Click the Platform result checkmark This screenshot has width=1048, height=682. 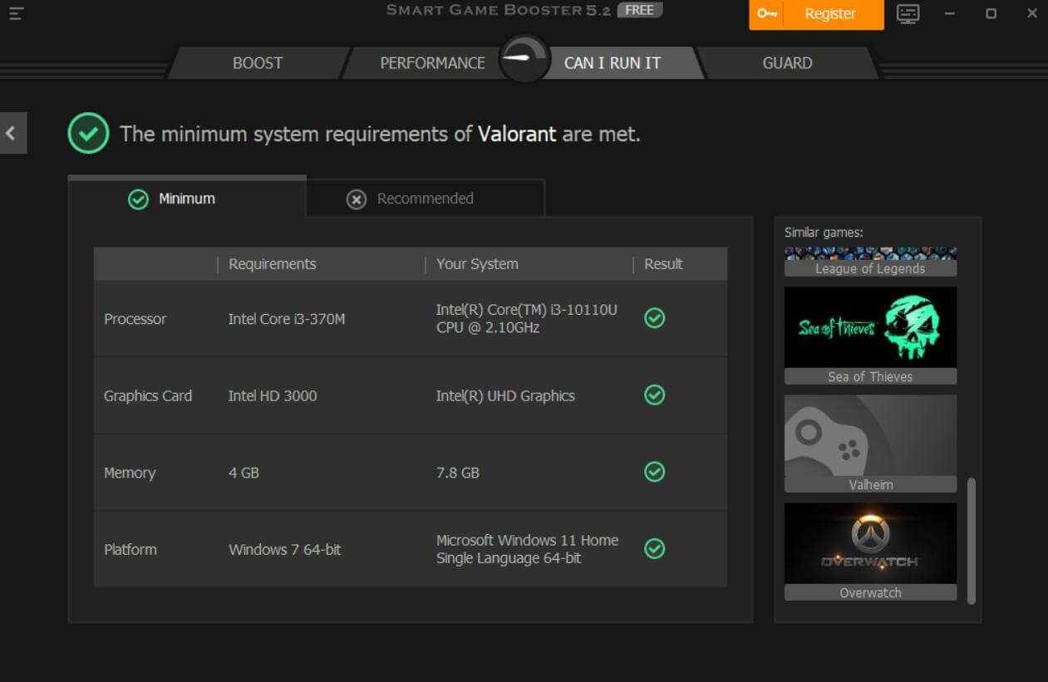coord(655,548)
